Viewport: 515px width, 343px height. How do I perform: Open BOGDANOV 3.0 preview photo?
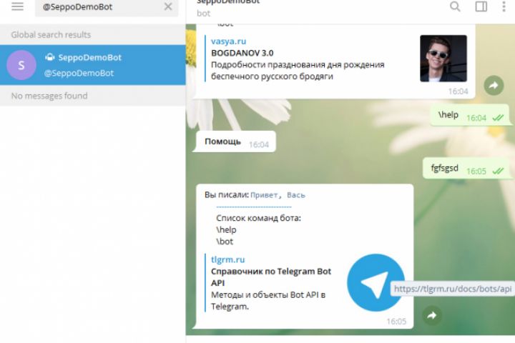(443, 59)
